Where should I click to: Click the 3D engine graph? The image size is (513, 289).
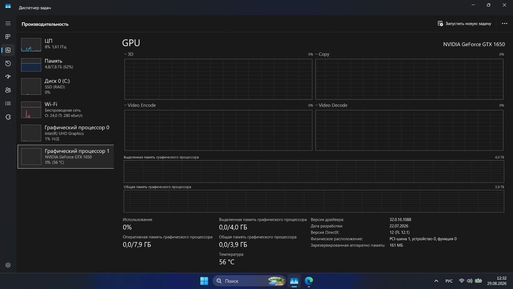click(218, 79)
